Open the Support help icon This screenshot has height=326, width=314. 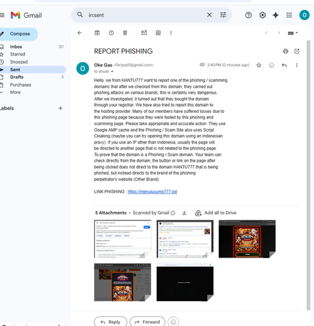click(248, 15)
